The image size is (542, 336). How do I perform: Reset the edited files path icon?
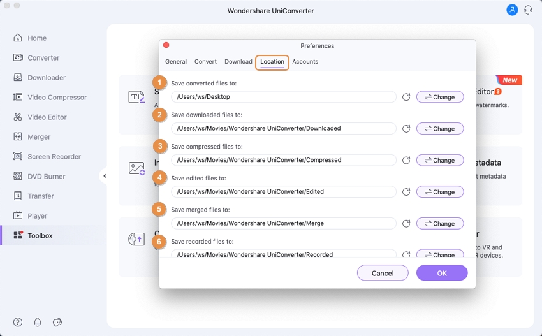406,192
